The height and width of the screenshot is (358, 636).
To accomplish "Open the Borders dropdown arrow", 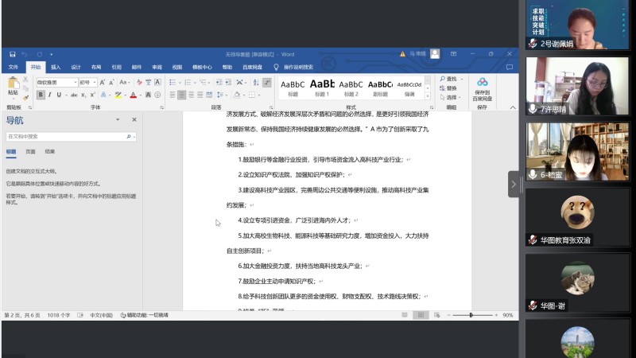I will (259, 95).
